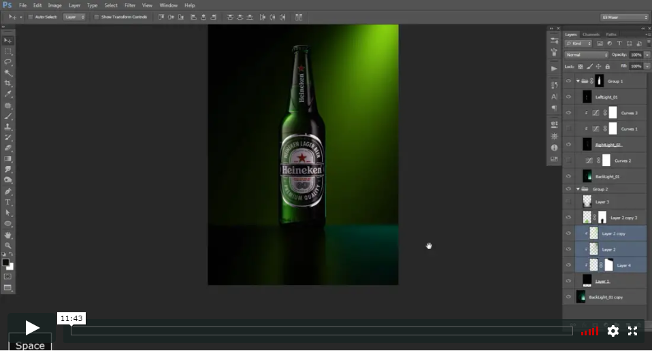Show the hidden Layer 3
The height and width of the screenshot is (351, 652).
click(x=568, y=201)
